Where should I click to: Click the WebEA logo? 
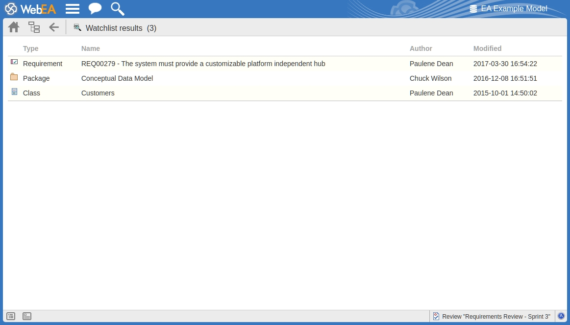pos(30,9)
